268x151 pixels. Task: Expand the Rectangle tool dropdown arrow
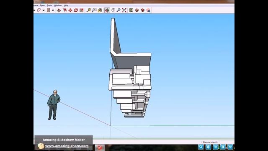(53, 10)
